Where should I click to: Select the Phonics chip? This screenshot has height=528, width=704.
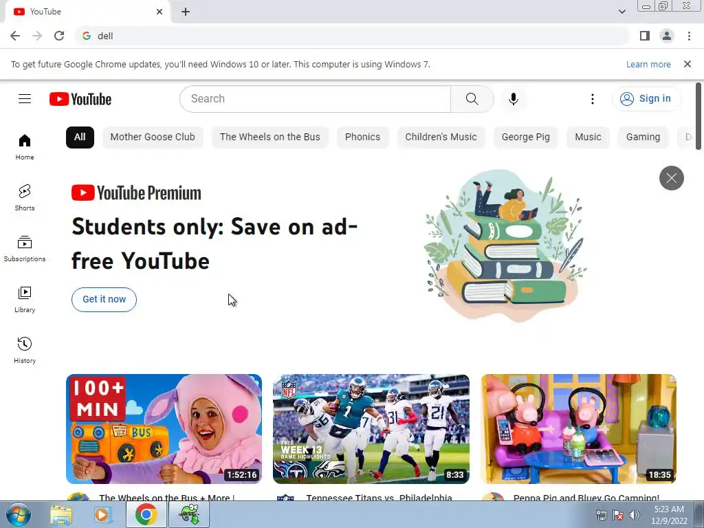pos(362,137)
